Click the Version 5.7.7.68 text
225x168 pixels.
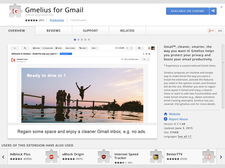[x=175, y=124]
